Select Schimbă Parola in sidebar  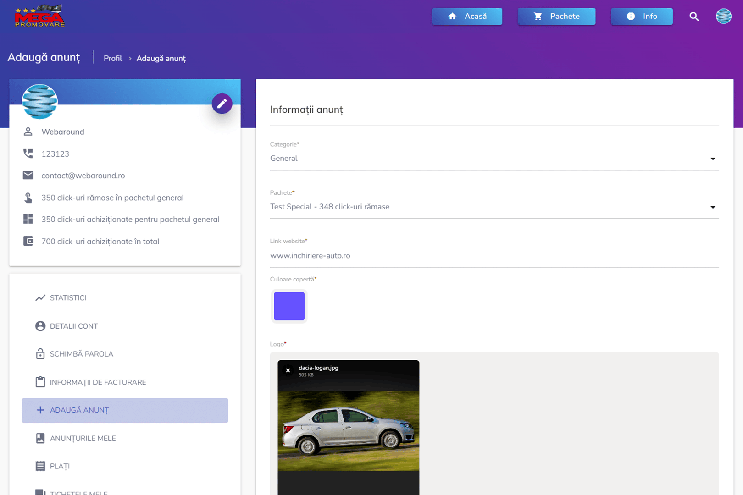pyautogui.click(x=81, y=354)
